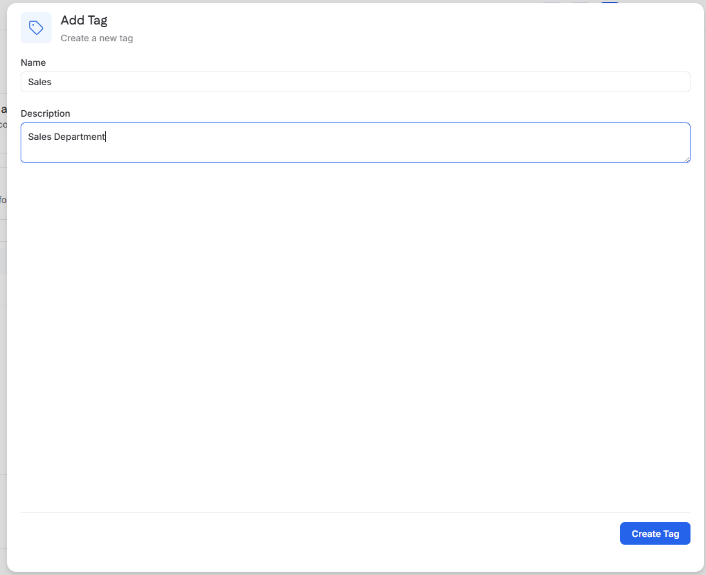Click the Name field label
The image size is (706, 575).
pos(34,63)
